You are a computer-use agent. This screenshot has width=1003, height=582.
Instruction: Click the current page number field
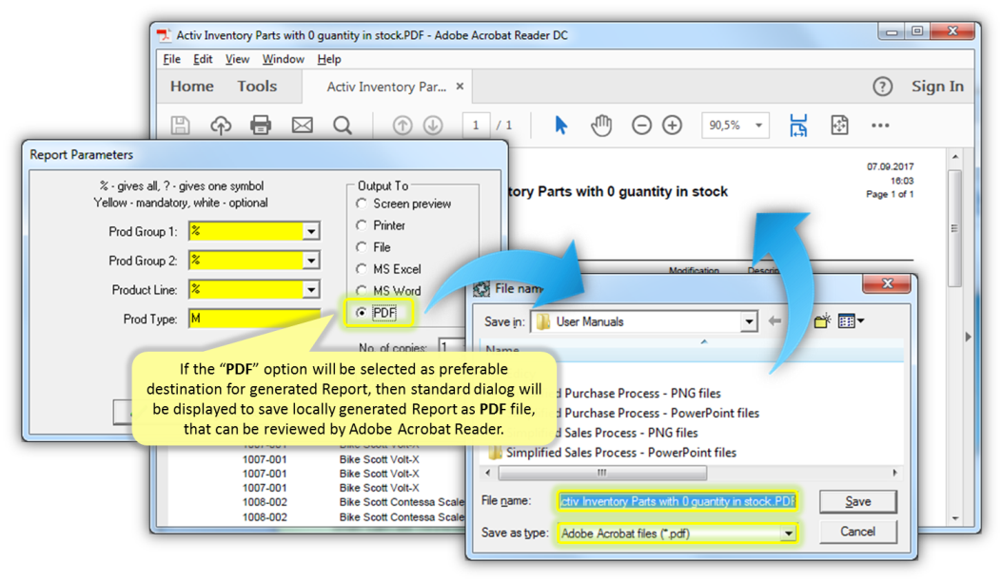click(x=476, y=126)
